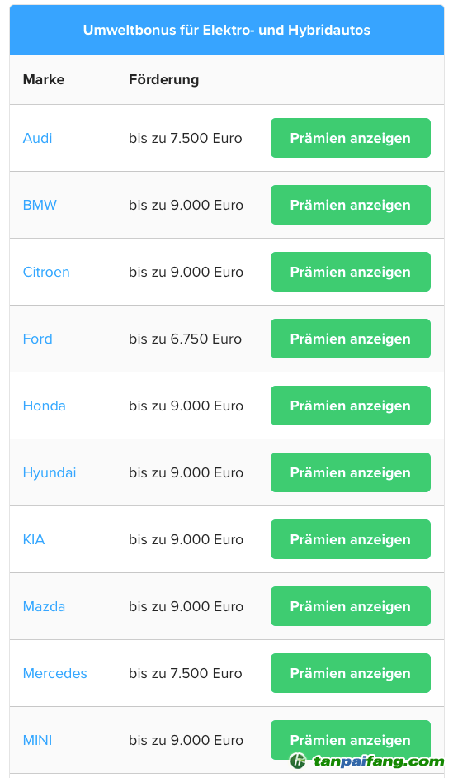Screen dimensions: 453x778
Task: Show premiums for Honda
Action: (351, 406)
